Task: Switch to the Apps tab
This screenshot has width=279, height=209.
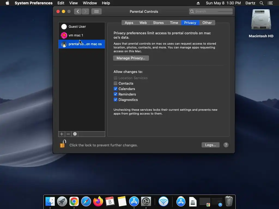Action: pos(129,23)
